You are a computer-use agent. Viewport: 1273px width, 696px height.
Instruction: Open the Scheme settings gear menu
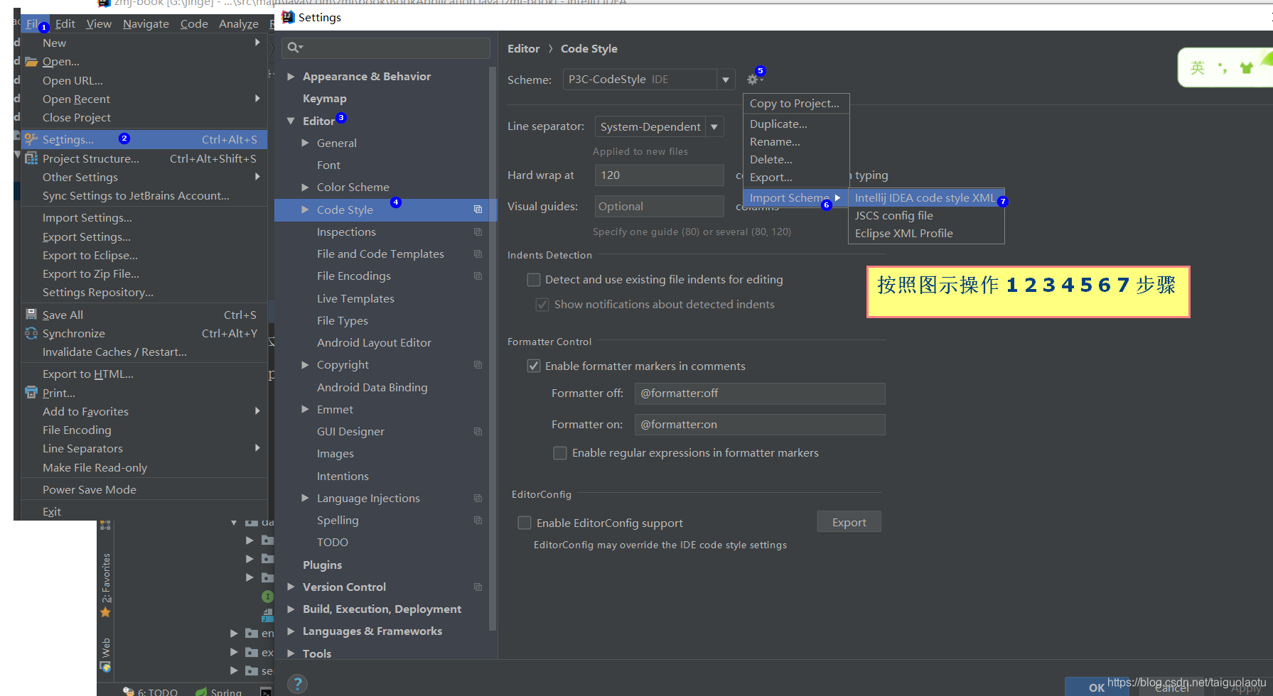(752, 79)
